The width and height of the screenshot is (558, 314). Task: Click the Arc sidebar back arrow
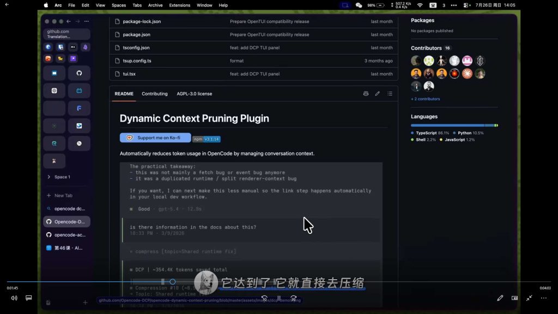(69, 21)
